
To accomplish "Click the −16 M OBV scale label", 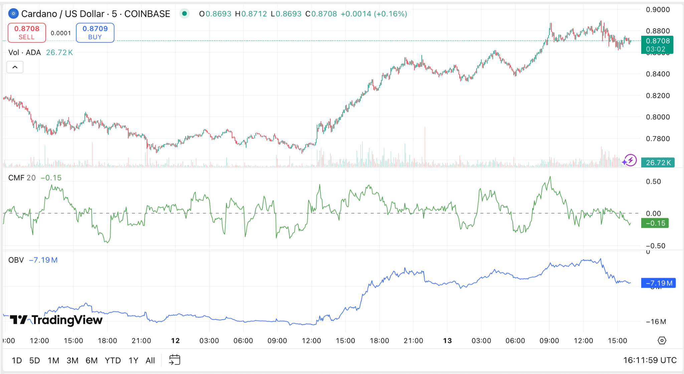I will 656,321.
